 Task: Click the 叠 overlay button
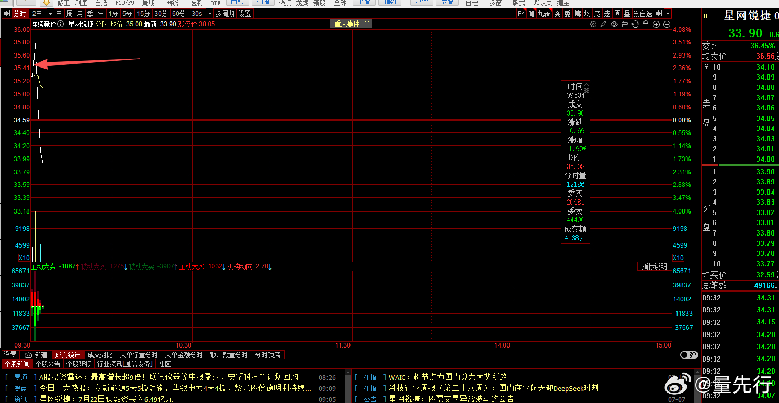pyautogui.click(x=627, y=14)
